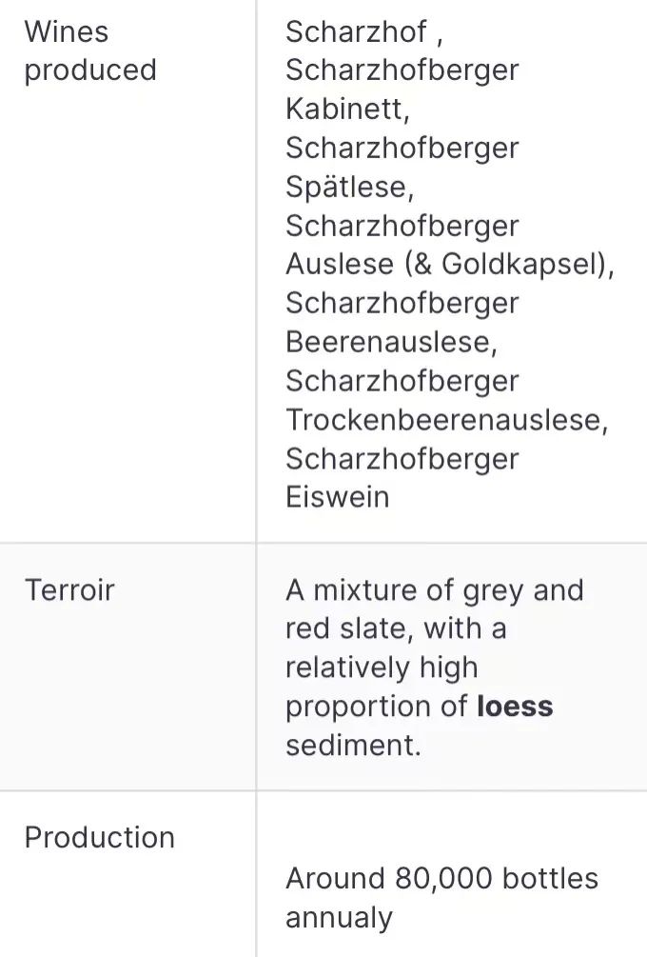The height and width of the screenshot is (957, 647).
Task: Click the word sediment
Action: (x=352, y=745)
